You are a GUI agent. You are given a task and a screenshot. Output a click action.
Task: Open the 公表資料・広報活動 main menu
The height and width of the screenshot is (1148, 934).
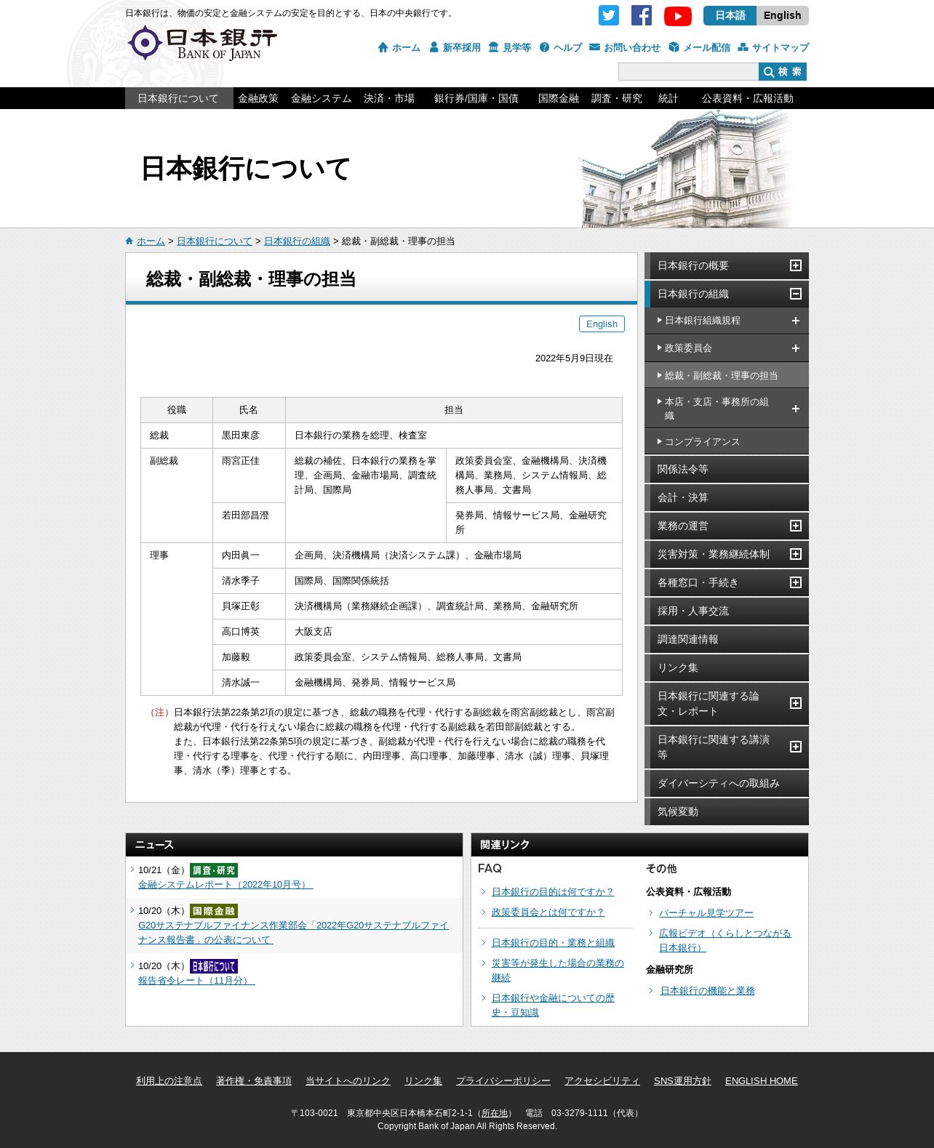(x=748, y=98)
